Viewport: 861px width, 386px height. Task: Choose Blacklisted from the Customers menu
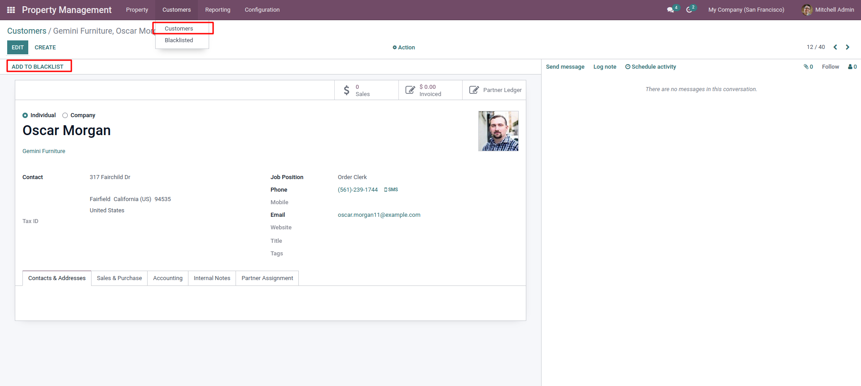pos(179,40)
